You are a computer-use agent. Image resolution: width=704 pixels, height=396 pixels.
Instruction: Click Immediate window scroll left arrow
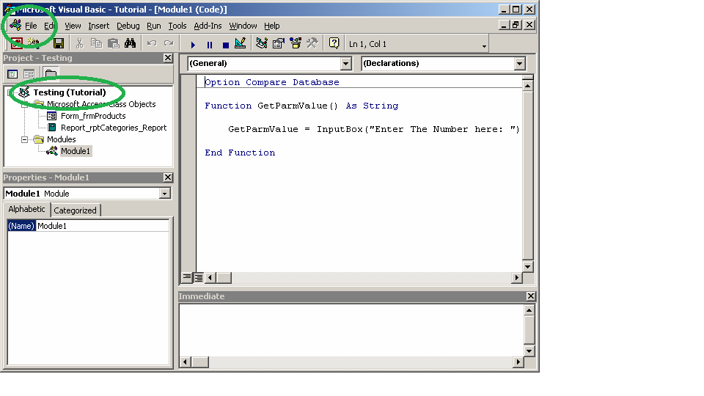[x=185, y=362]
